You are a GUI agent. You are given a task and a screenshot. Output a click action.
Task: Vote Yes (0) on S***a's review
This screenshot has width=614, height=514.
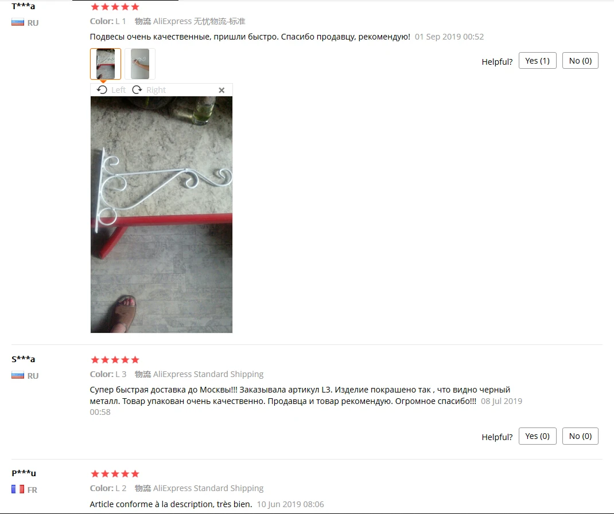[537, 436]
